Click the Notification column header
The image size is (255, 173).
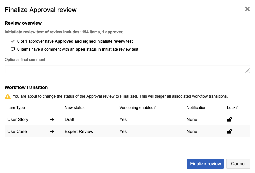coord(196,108)
